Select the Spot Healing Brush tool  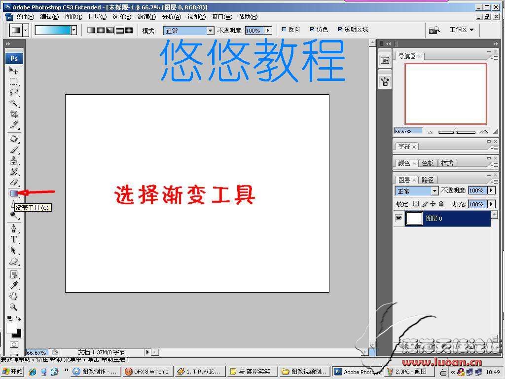tap(13, 139)
